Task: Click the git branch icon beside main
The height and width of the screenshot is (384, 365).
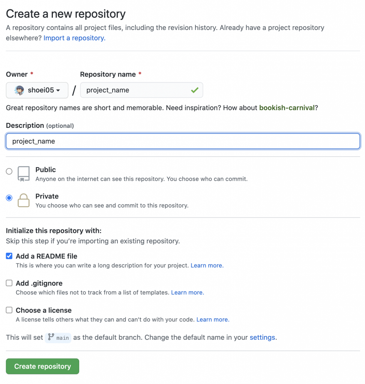Action: coord(51,337)
